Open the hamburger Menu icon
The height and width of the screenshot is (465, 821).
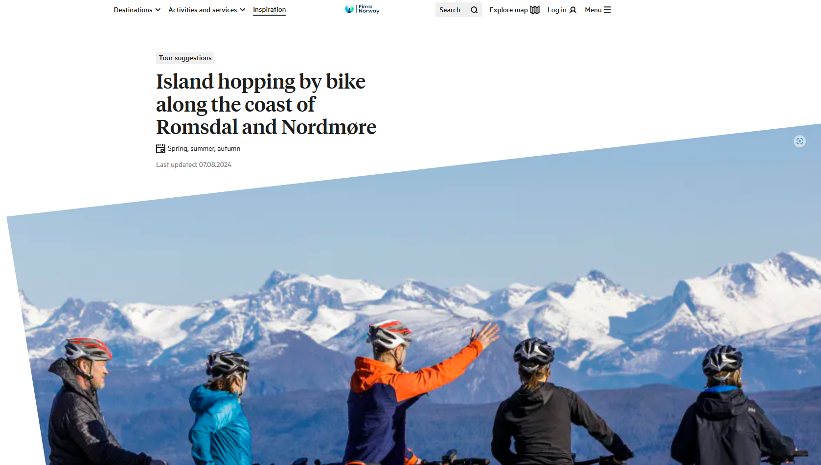click(x=607, y=10)
